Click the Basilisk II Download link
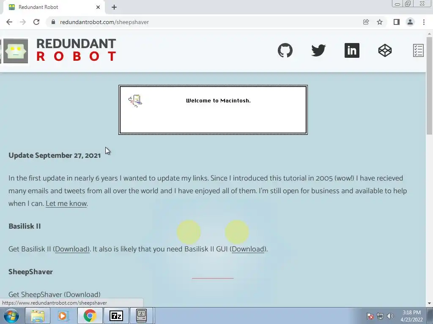 click(x=72, y=249)
